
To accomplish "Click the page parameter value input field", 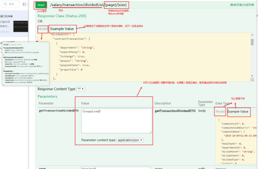I will [x=116, y=168].
